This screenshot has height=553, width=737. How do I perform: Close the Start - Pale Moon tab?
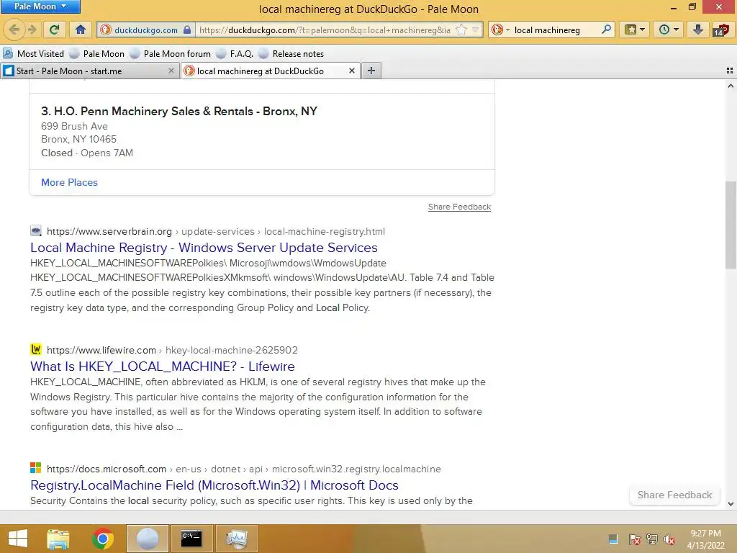click(171, 71)
